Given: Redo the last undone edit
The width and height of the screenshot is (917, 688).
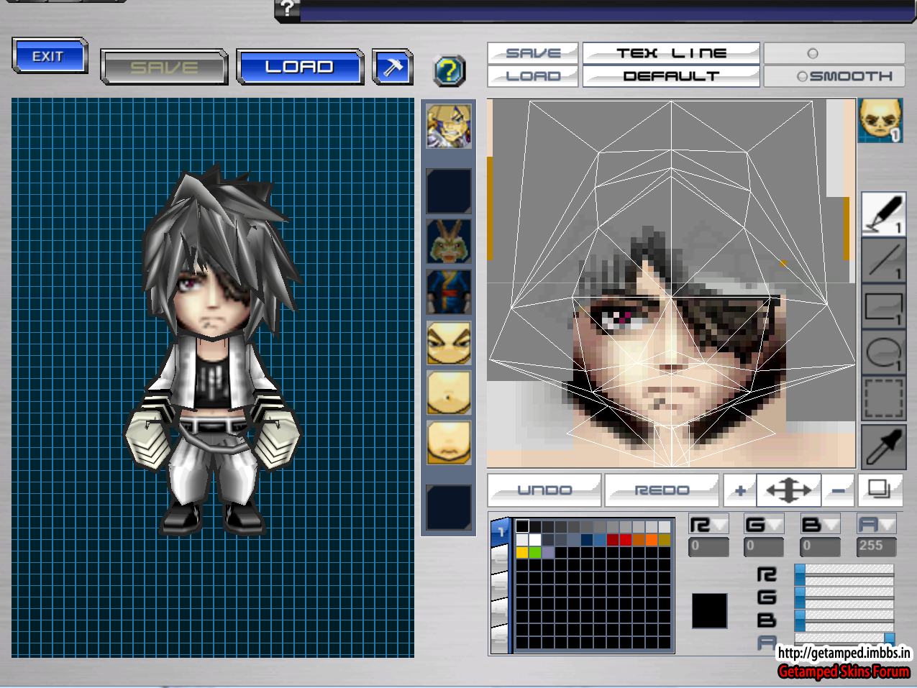Looking at the screenshot, I should (x=662, y=490).
